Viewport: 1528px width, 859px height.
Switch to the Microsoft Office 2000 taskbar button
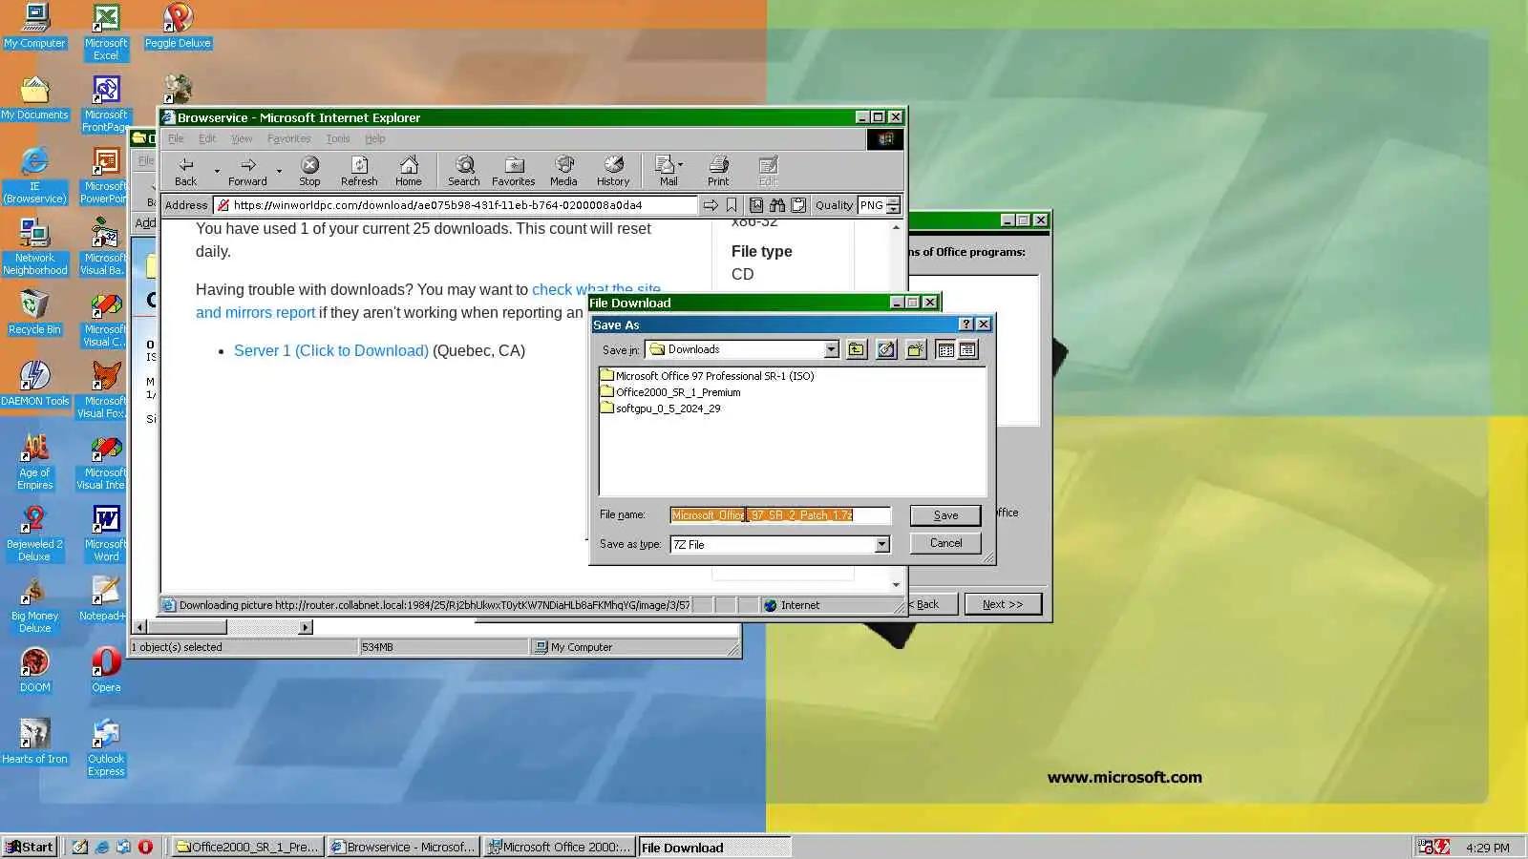pos(559,847)
